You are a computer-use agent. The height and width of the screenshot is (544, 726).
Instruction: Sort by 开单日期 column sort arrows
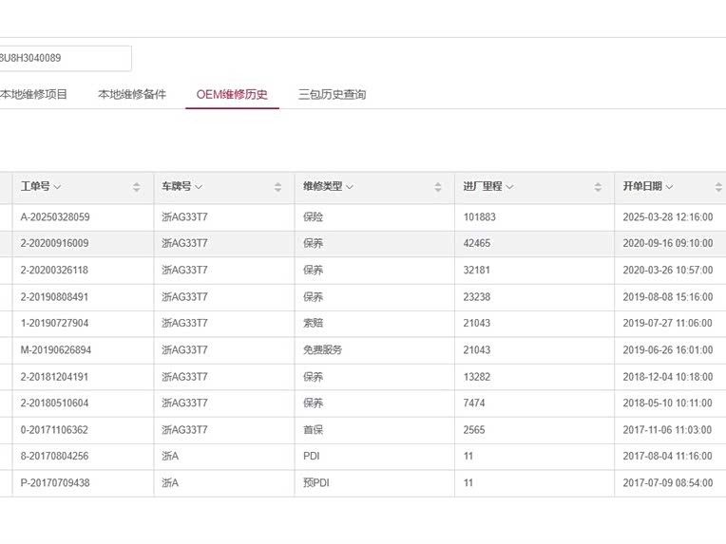point(718,187)
